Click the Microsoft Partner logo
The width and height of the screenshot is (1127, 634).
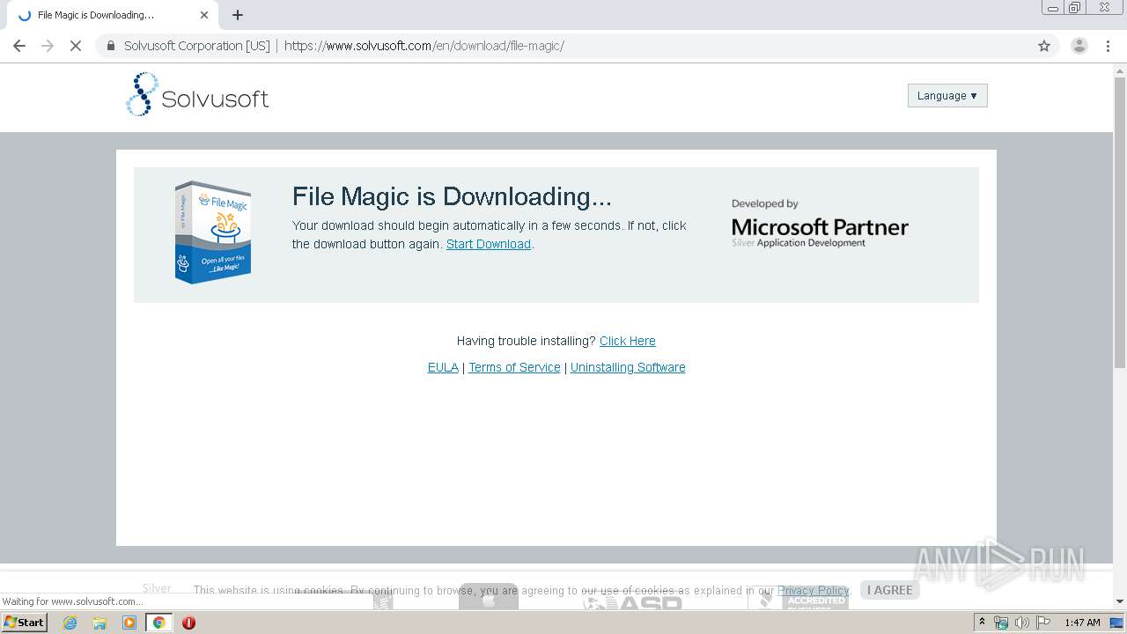click(x=820, y=225)
